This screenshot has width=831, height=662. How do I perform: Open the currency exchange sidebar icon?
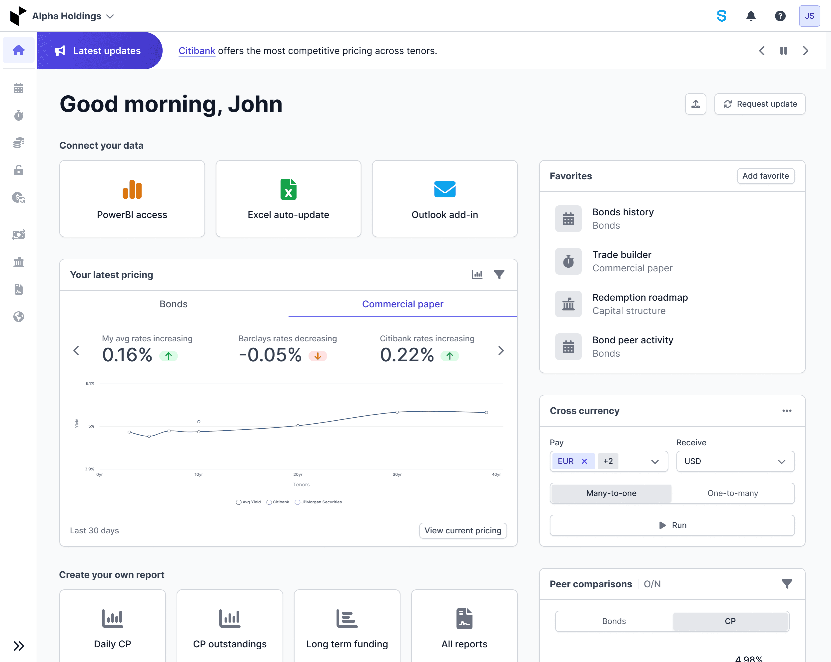point(19,198)
